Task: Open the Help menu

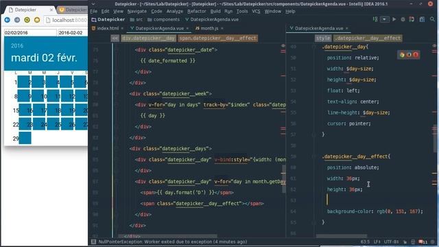Action: (290, 12)
